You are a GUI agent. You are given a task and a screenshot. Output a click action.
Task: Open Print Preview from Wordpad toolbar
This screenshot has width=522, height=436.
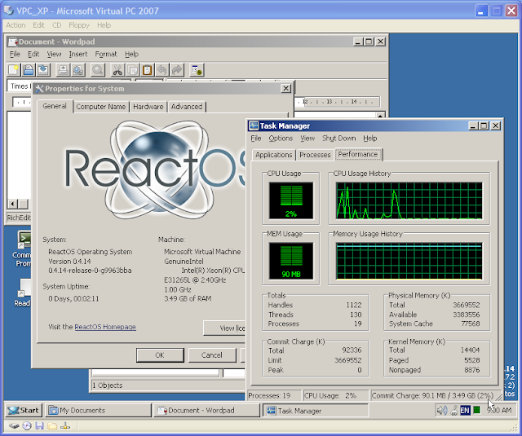[x=78, y=70]
